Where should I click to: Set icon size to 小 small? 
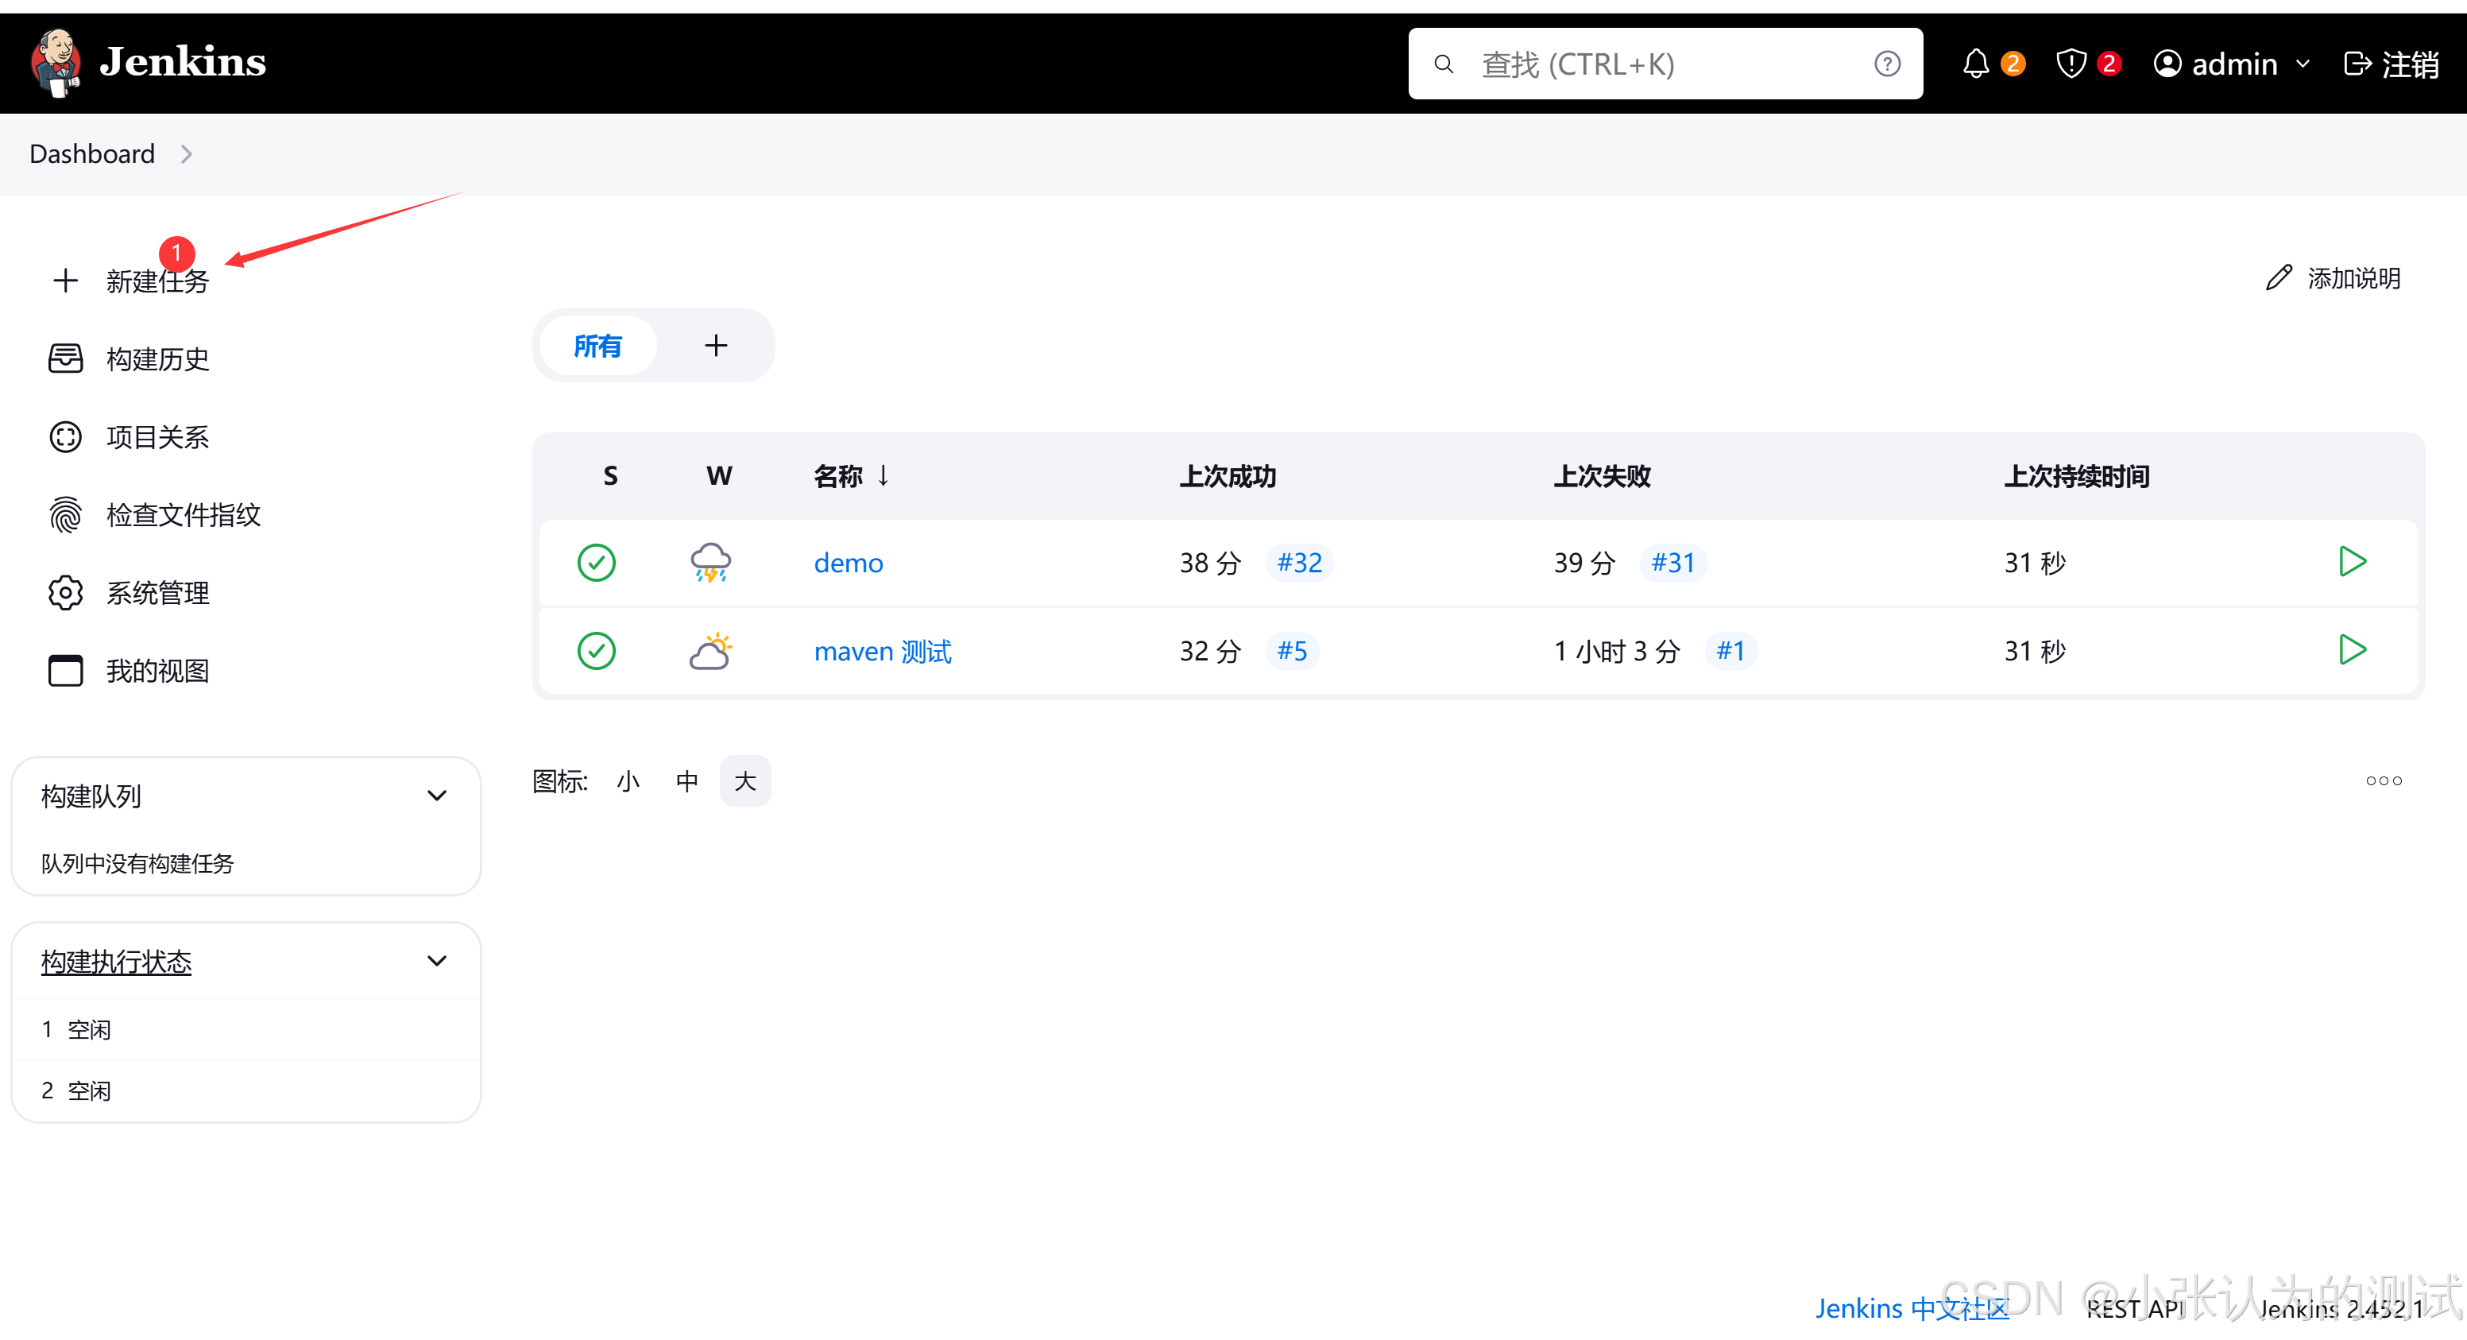click(x=628, y=781)
